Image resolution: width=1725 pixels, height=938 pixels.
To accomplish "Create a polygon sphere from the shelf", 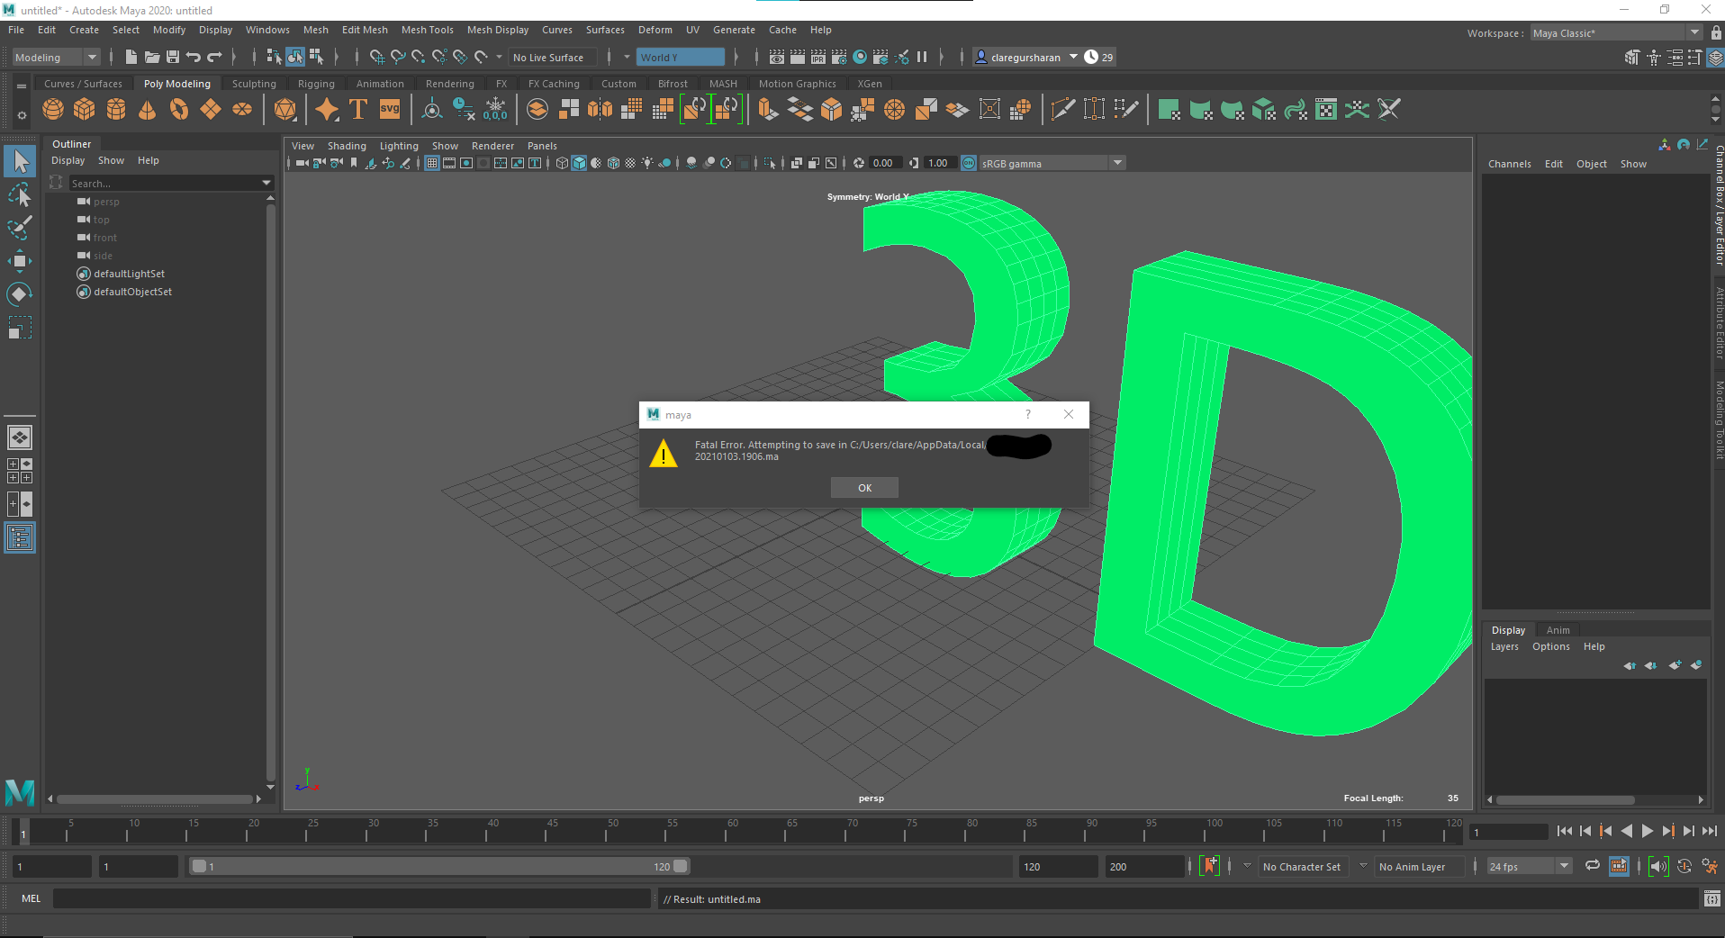I will click(53, 109).
